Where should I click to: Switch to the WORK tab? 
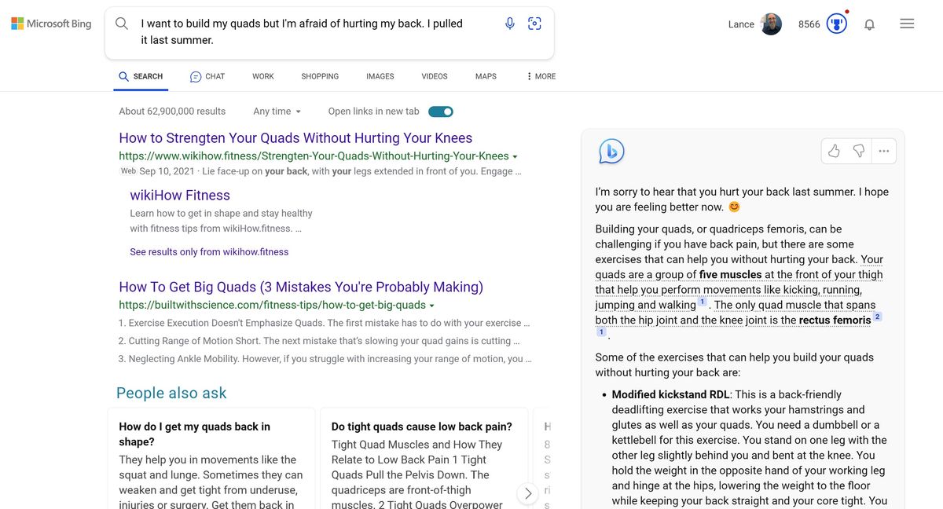tap(263, 76)
